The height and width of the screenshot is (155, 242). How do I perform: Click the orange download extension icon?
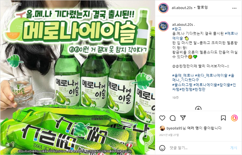[234, 118]
